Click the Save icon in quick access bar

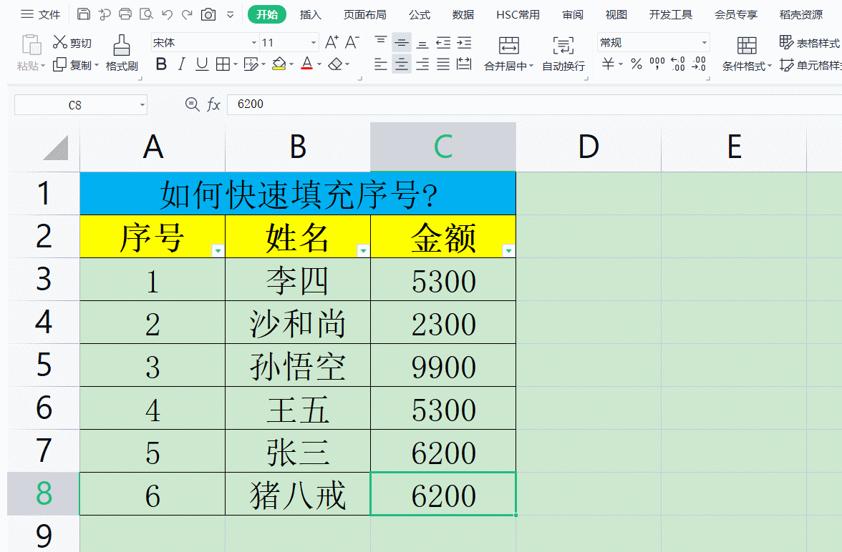tap(83, 14)
